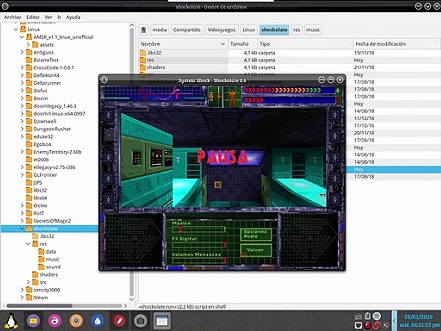Click the green plus health icon in game
441x331 pixels.
(x=338, y=91)
